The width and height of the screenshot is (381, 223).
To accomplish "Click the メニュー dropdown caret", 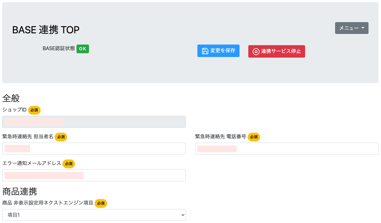I will 363,28.
